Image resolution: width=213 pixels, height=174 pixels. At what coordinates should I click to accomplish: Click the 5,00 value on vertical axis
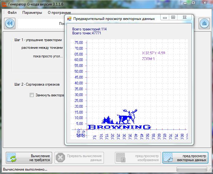[x=80, y=124]
